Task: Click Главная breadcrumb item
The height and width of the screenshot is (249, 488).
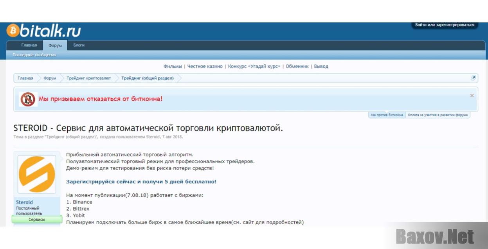Action: click(x=25, y=78)
